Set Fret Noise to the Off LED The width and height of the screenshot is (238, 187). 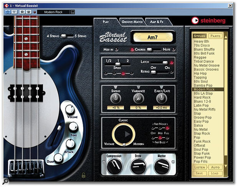(x=153, y=128)
